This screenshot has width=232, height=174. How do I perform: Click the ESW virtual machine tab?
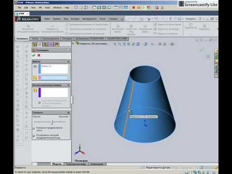coord(22,14)
